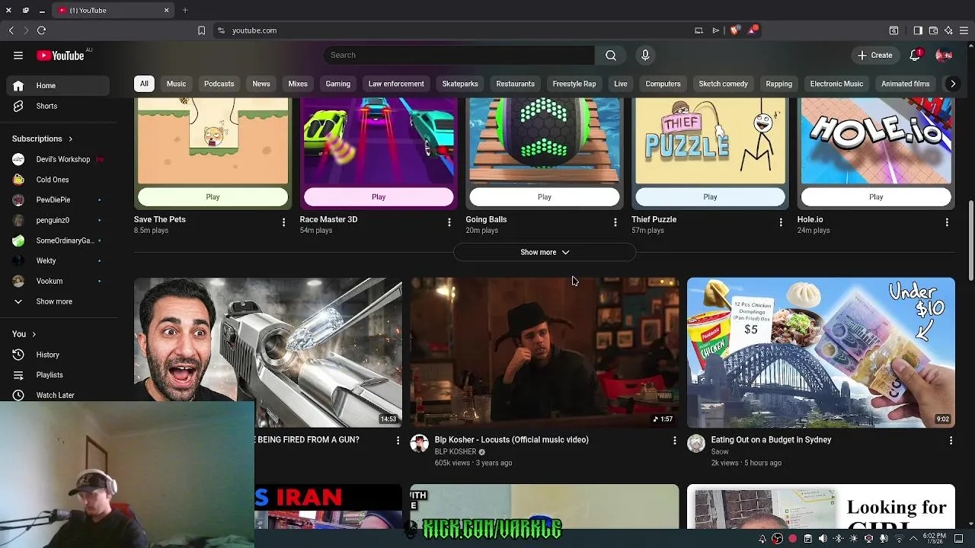
Task: Toggle the picture-in-picture icon in the address bar
Action: click(698, 30)
